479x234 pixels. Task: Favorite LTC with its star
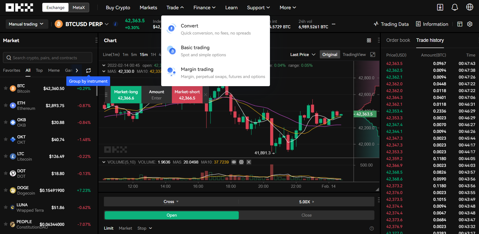click(x=5, y=156)
